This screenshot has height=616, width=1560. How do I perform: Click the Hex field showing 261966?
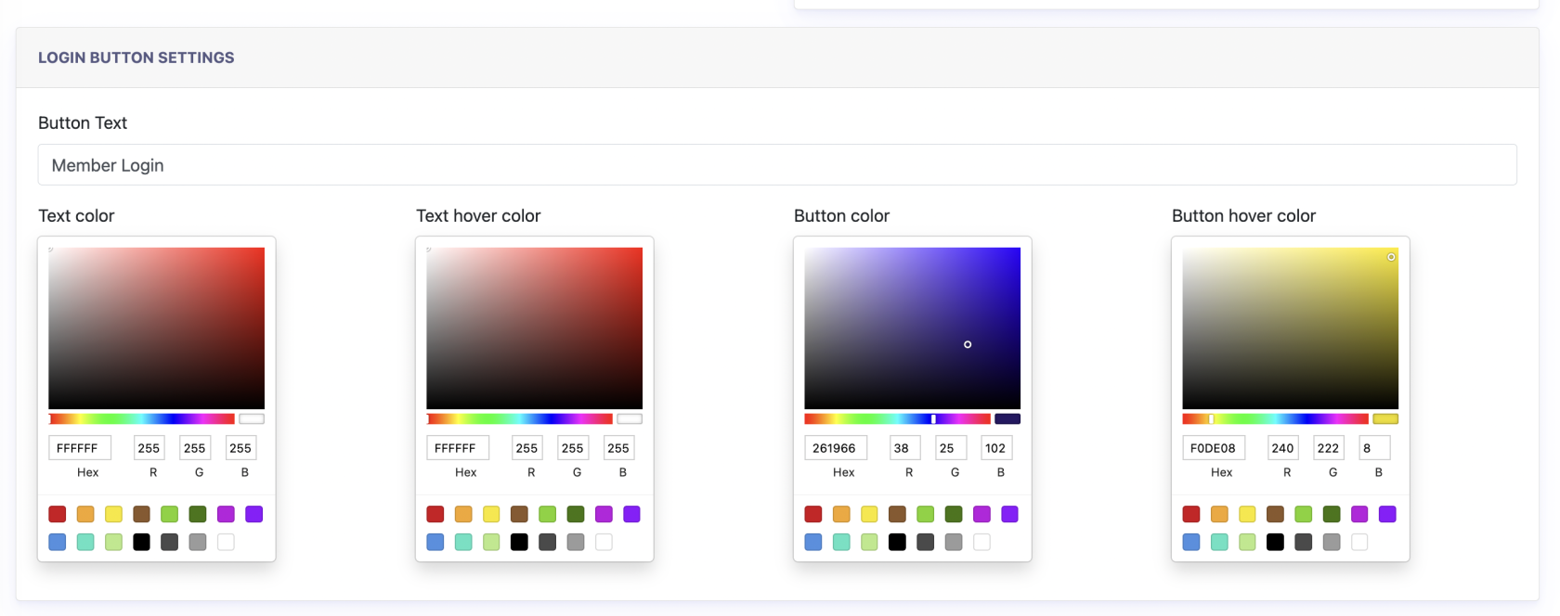pos(836,448)
